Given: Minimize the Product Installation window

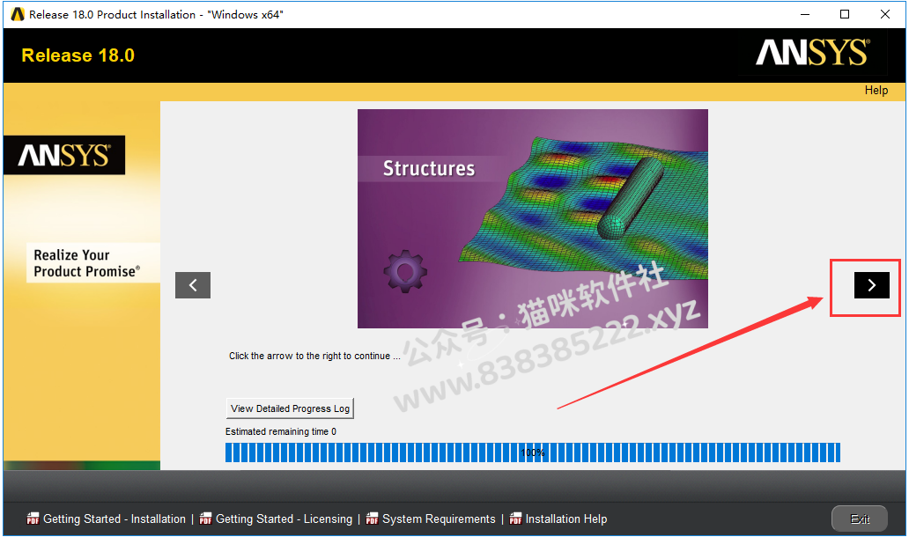Looking at the screenshot, I should (805, 14).
